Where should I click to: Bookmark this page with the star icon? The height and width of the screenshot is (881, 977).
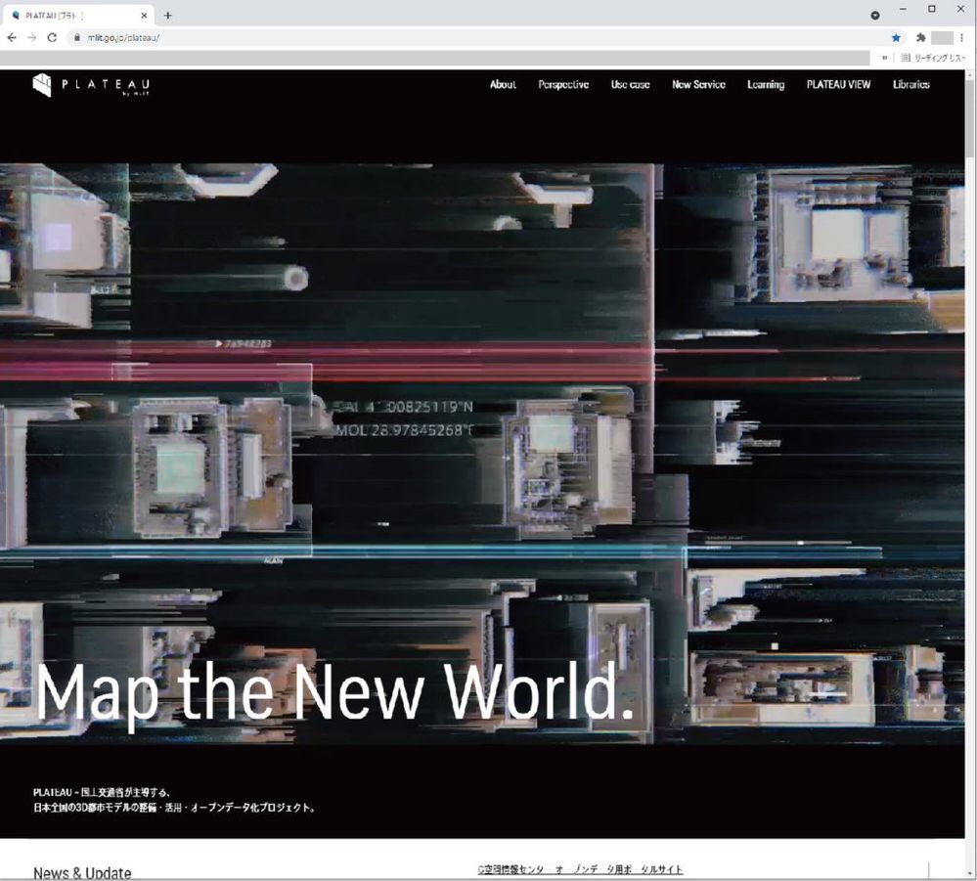tap(896, 38)
